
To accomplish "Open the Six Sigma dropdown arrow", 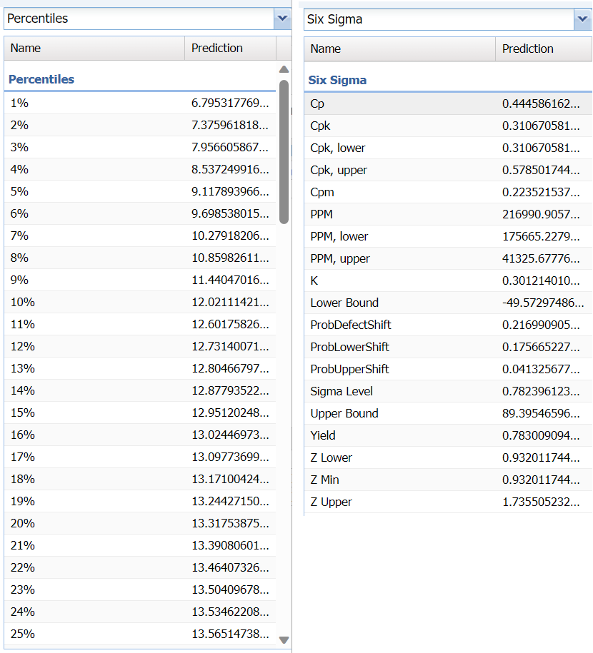I will (582, 20).
